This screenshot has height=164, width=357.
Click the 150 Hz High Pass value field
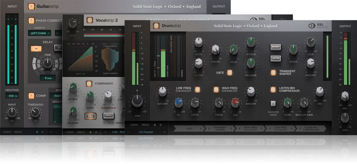pos(12,96)
